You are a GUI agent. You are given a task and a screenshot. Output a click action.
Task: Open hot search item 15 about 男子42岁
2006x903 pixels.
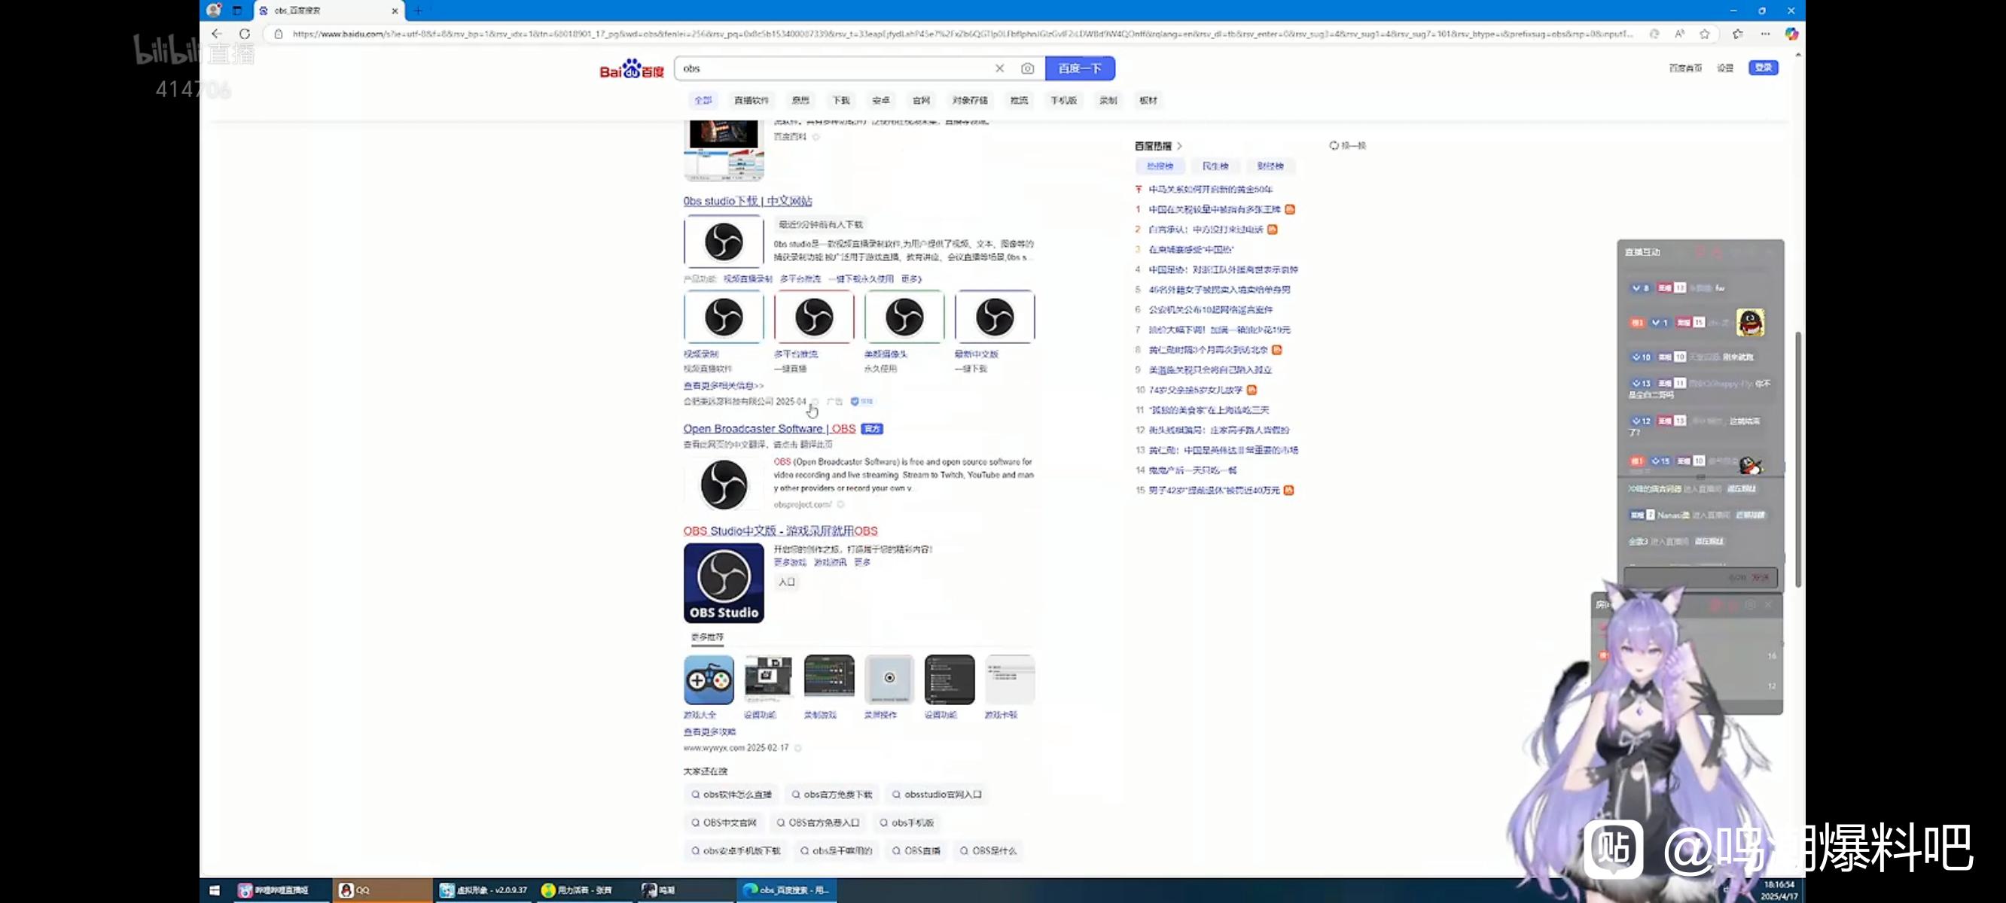click(x=1213, y=491)
